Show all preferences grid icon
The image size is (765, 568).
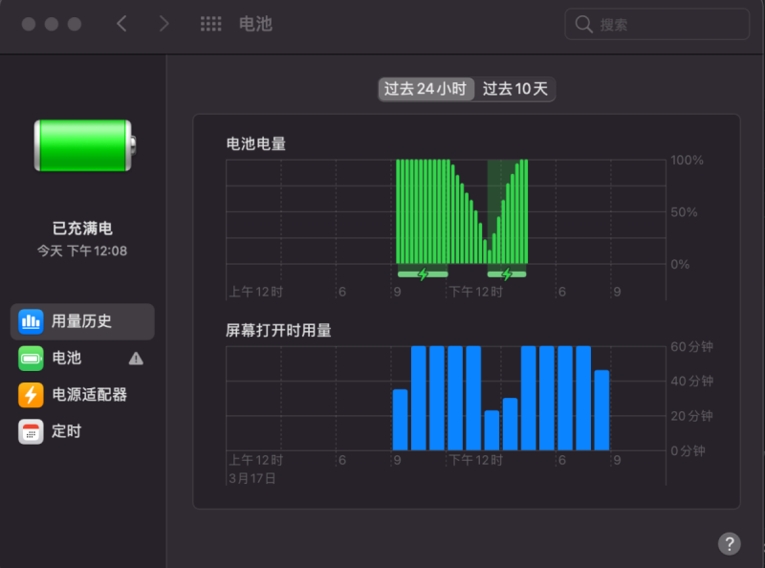click(x=210, y=24)
